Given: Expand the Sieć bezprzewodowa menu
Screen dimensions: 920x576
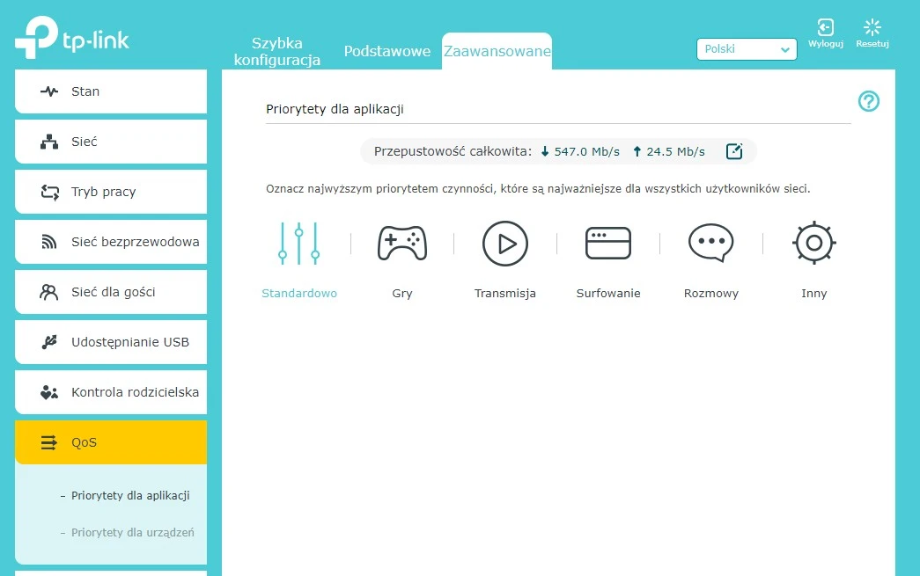Looking at the screenshot, I should pos(111,242).
